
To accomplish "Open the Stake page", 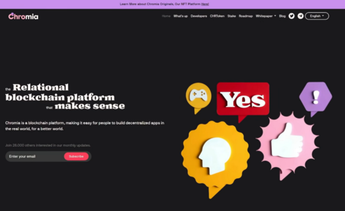I will tap(232, 16).
